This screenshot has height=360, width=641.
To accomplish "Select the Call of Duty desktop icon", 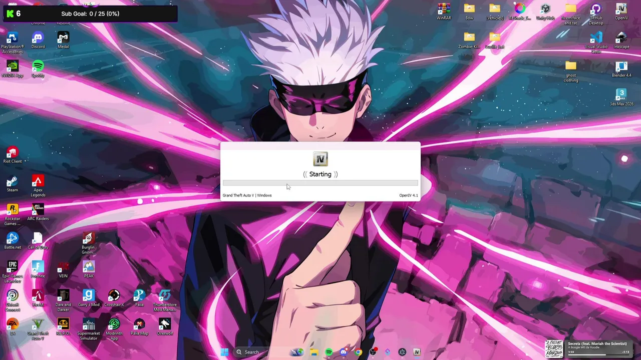I will coord(38,241).
